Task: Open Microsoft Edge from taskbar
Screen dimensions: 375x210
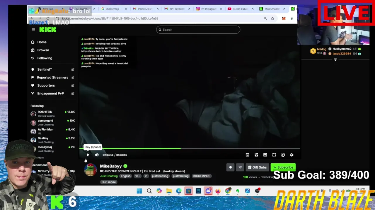Action: 179,191
